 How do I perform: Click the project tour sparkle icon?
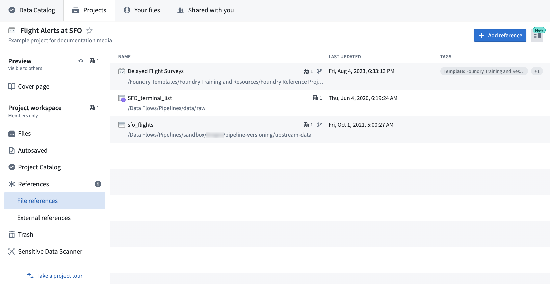click(x=30, y=276)
